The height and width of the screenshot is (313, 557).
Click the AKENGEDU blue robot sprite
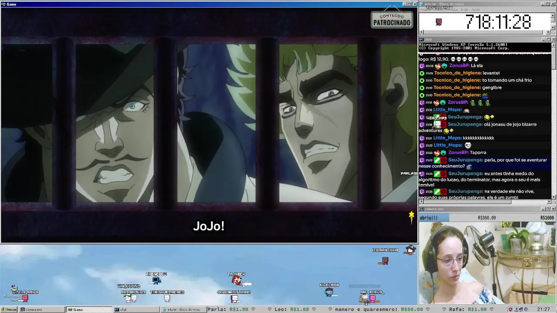pyautogui.click(x=155, y=280)
